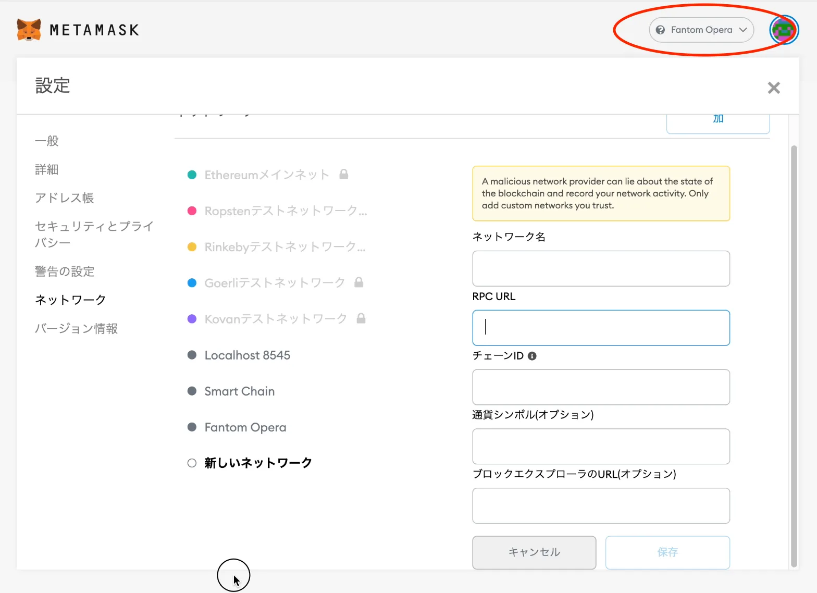Switch to セキュリティとプライバシー settings tab
Viewport: 817px width, 593px height.
coord(94,234)
